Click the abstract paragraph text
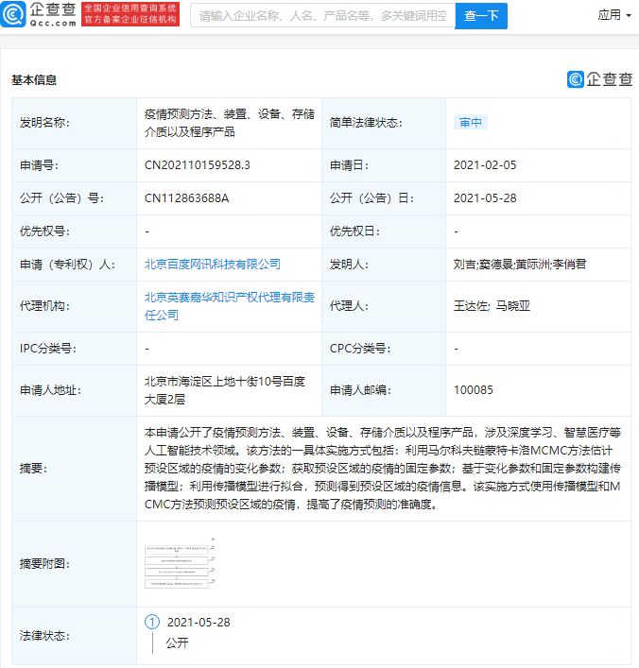This screenshot has width=639, height=668. (x=383, y=469)
